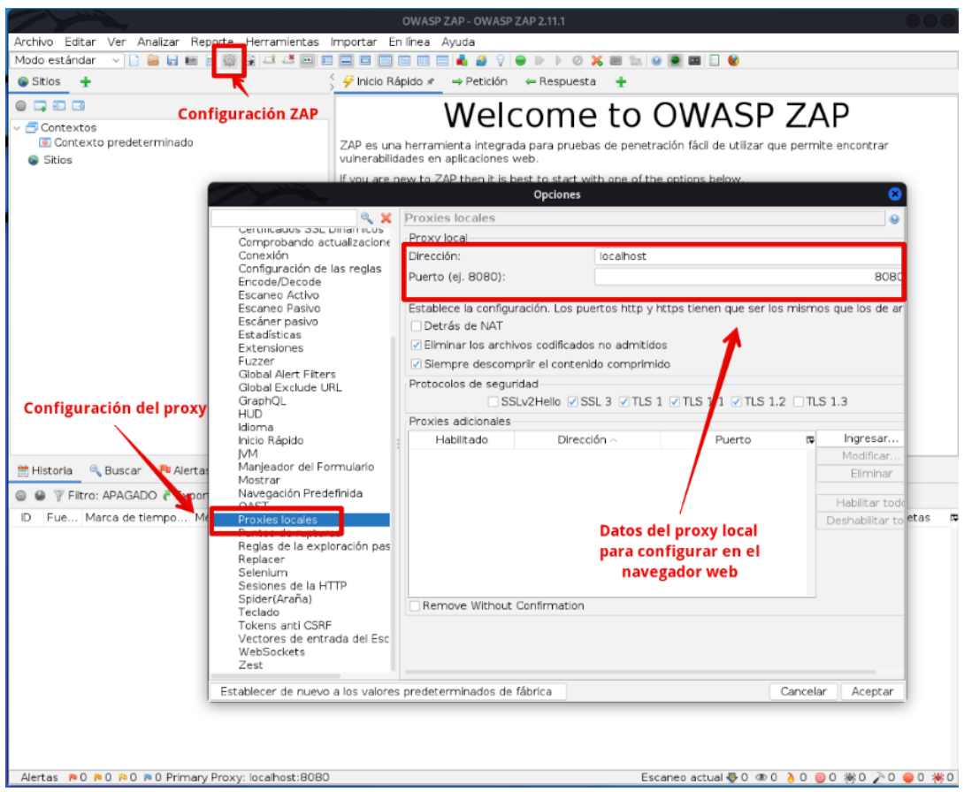Select Contexto predeterminado in the tree
Viewport: 964px width, 792px height.
[116, 142]
